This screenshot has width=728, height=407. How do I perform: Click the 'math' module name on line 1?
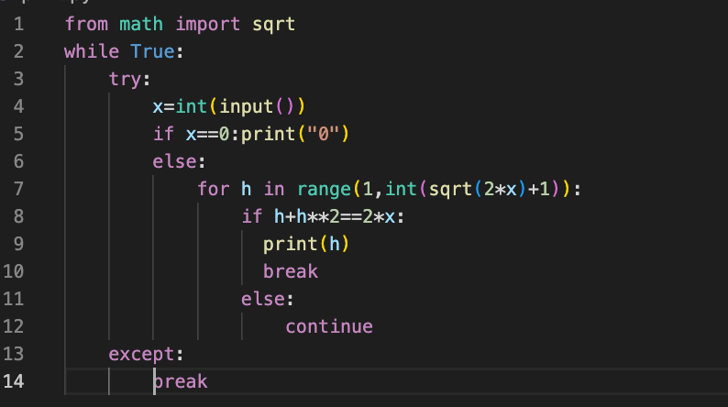[141, 24]
